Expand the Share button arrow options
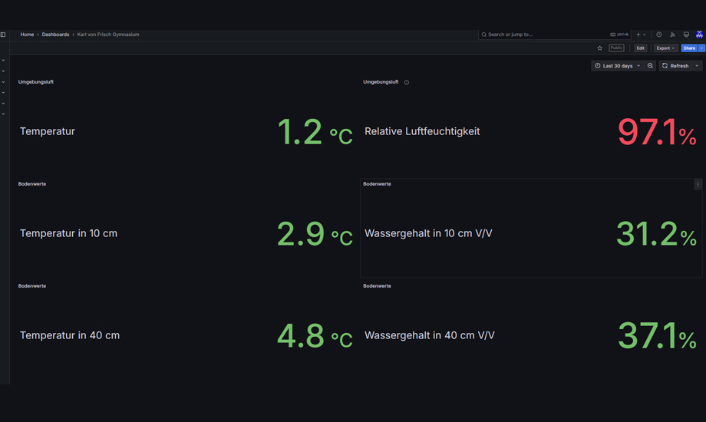 (701, 48)
